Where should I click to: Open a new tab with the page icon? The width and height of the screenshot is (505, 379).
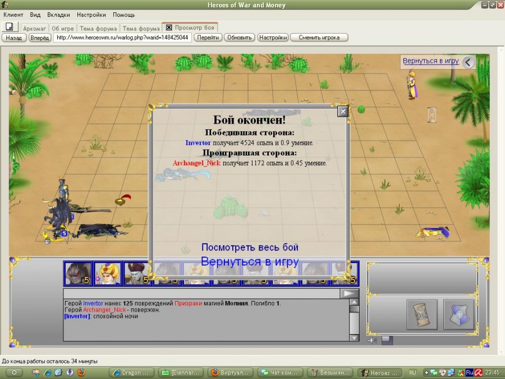(x=10, y=27)
